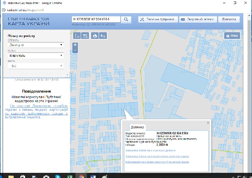Expand the Район dropdown showing Маріуполь
The image size is (252, 178).
coord(36,56)
